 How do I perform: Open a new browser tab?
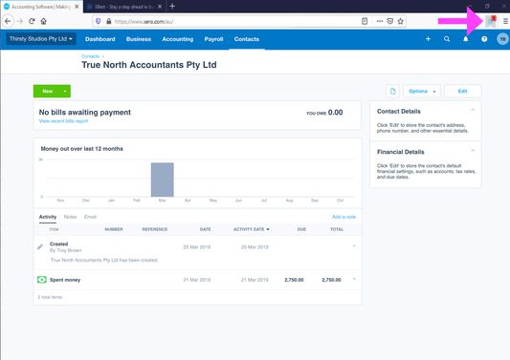pyautogui.click(x=172, y=6)
